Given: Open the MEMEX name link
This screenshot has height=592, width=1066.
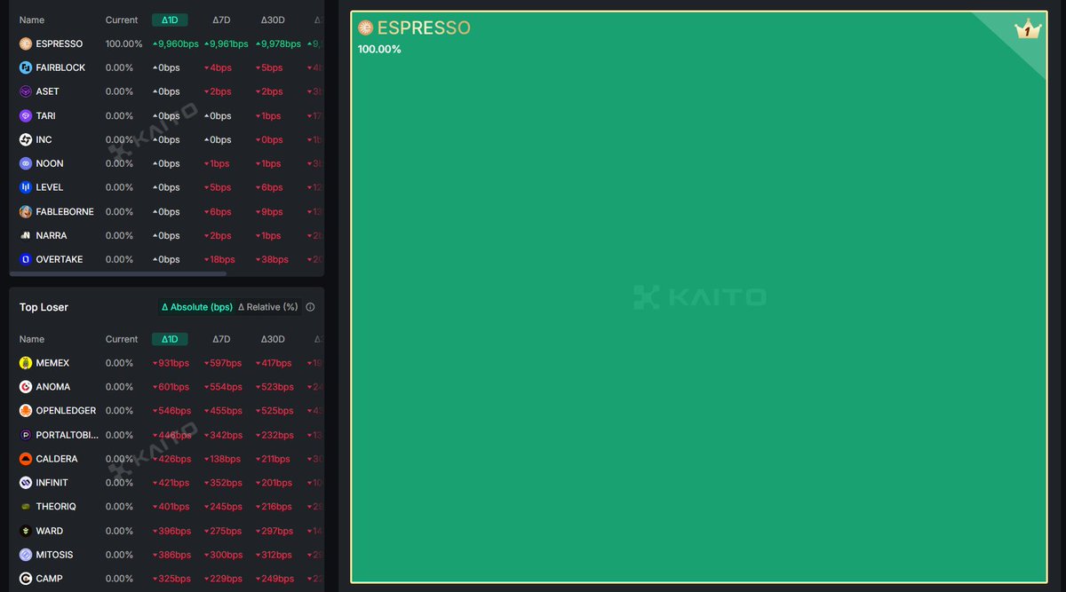Looking at the screenshot, I should tap(52, 363).
